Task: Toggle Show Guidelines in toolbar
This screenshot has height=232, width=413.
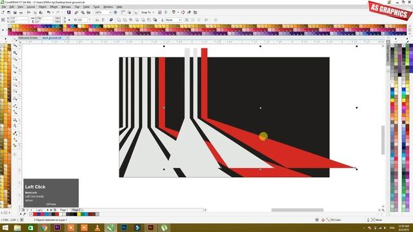Action: pyautogui.click(x=136, y=12)
